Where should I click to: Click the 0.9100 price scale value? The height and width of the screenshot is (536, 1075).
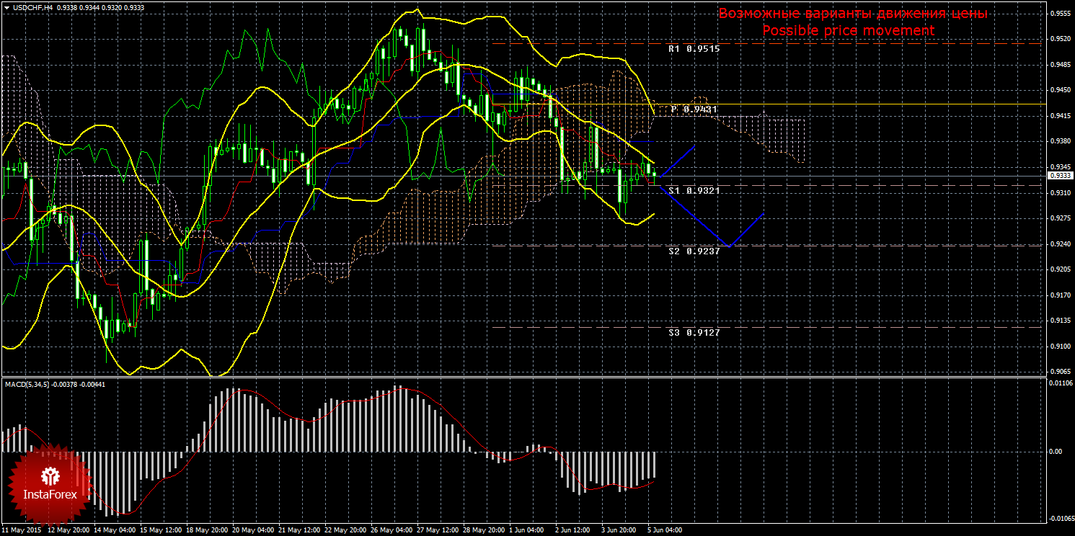1059,347
